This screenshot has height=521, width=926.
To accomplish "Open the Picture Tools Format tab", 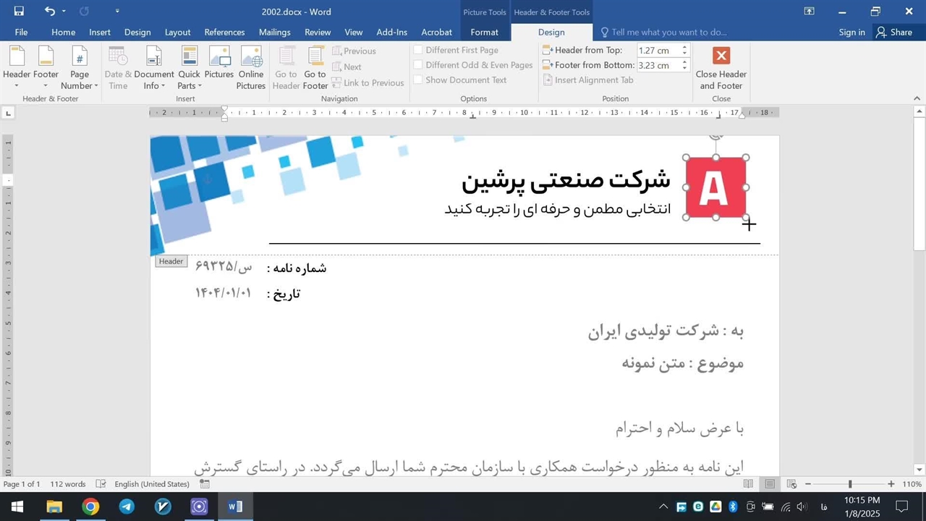I will click(484, 32).
